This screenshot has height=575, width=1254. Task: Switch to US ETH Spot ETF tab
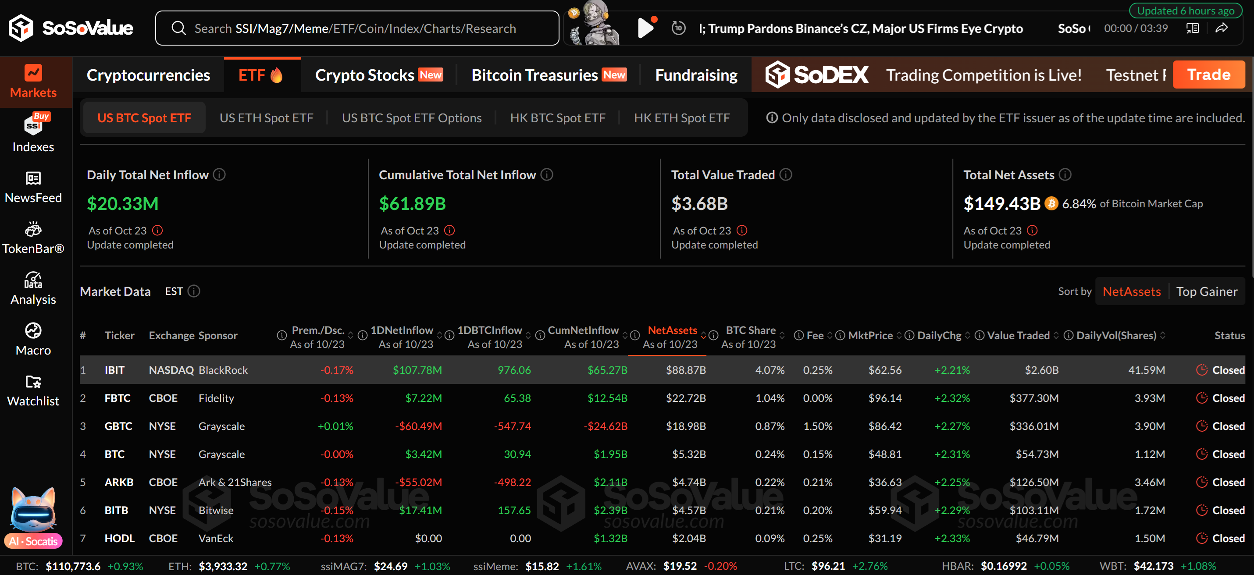click(x=266, y=118)
